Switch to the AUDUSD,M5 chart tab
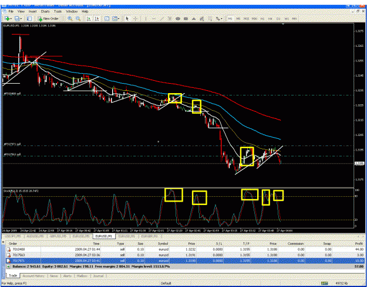 point(35,236)
